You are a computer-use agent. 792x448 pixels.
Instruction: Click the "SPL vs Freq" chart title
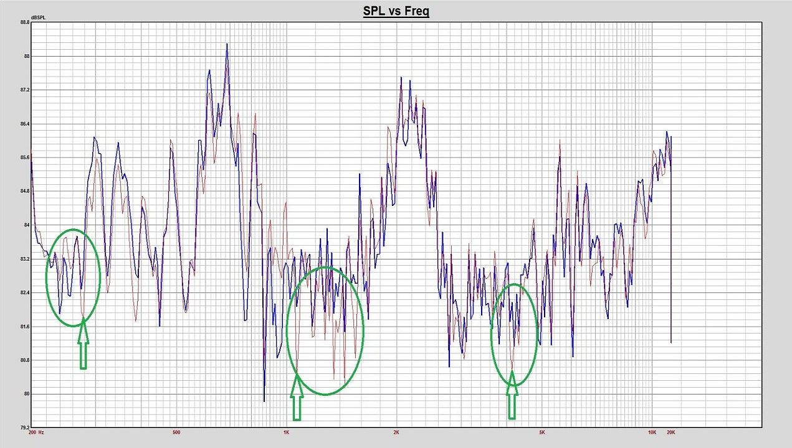coord(396,11)
